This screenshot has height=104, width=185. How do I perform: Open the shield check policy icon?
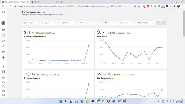pos(3,57)
